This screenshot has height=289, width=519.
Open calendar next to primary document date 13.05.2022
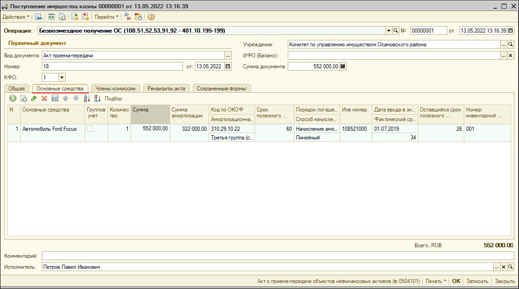228,67
